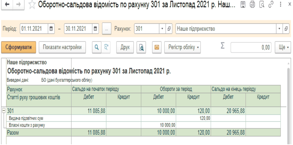Expand the organization Наше підприємство dropdown
The width and height of the screenshot is (293, 145).
[279, 29]
